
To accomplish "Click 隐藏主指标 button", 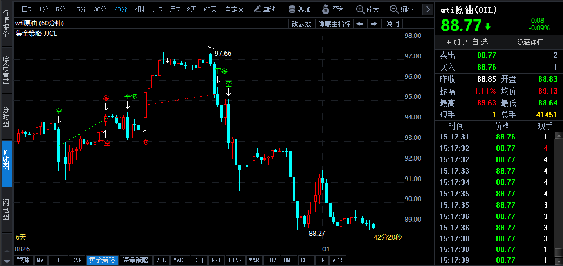I will (x=334, y=24).
